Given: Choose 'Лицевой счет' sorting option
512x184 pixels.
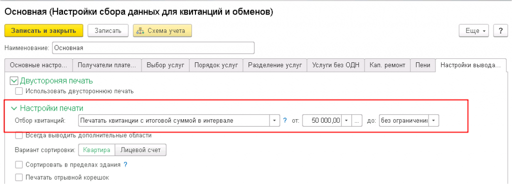Looking at the screenshot, I should pyautogui.click(x=140, y=150).
